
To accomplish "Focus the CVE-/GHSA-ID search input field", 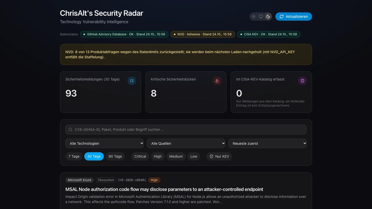I will pyautogui.click(x=186, y=129).
